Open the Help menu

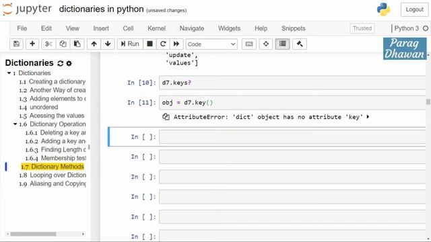pos(261,28)
